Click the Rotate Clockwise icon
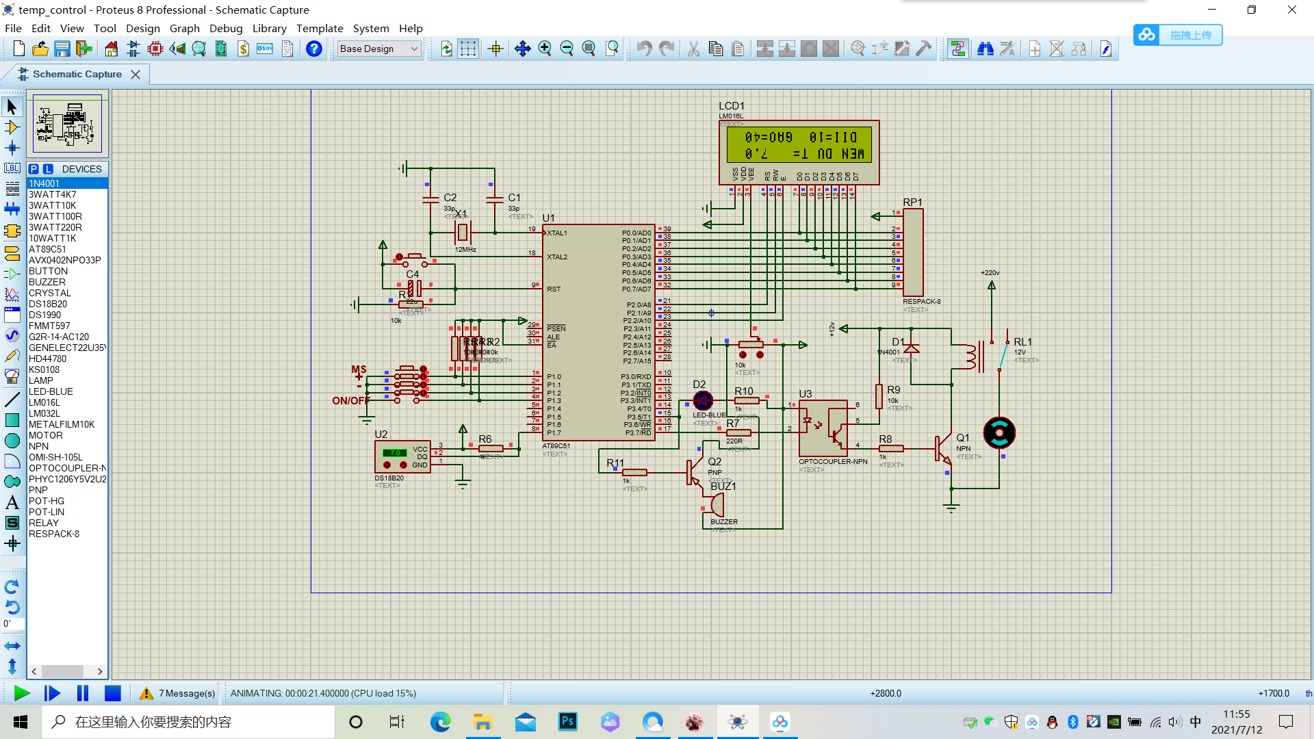 coord(12,587)
